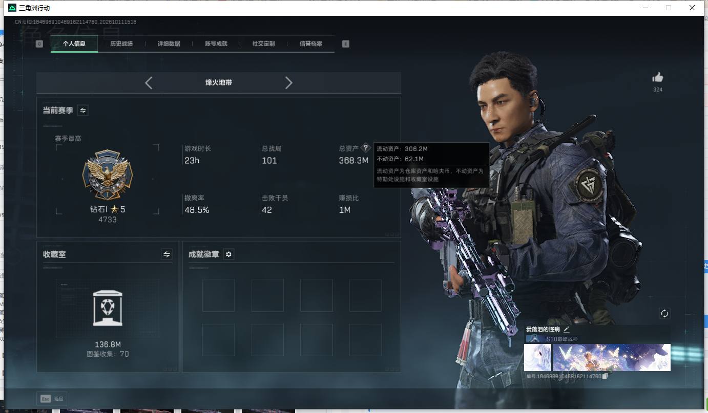Open the gear settings beside 成就徽章
Viewport: 708px width, 413px height.
click(x=228, y=254)
